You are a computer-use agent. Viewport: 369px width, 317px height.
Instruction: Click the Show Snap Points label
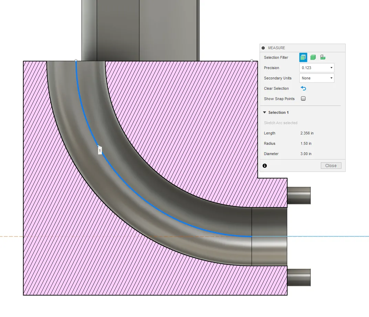coord(280,99)
